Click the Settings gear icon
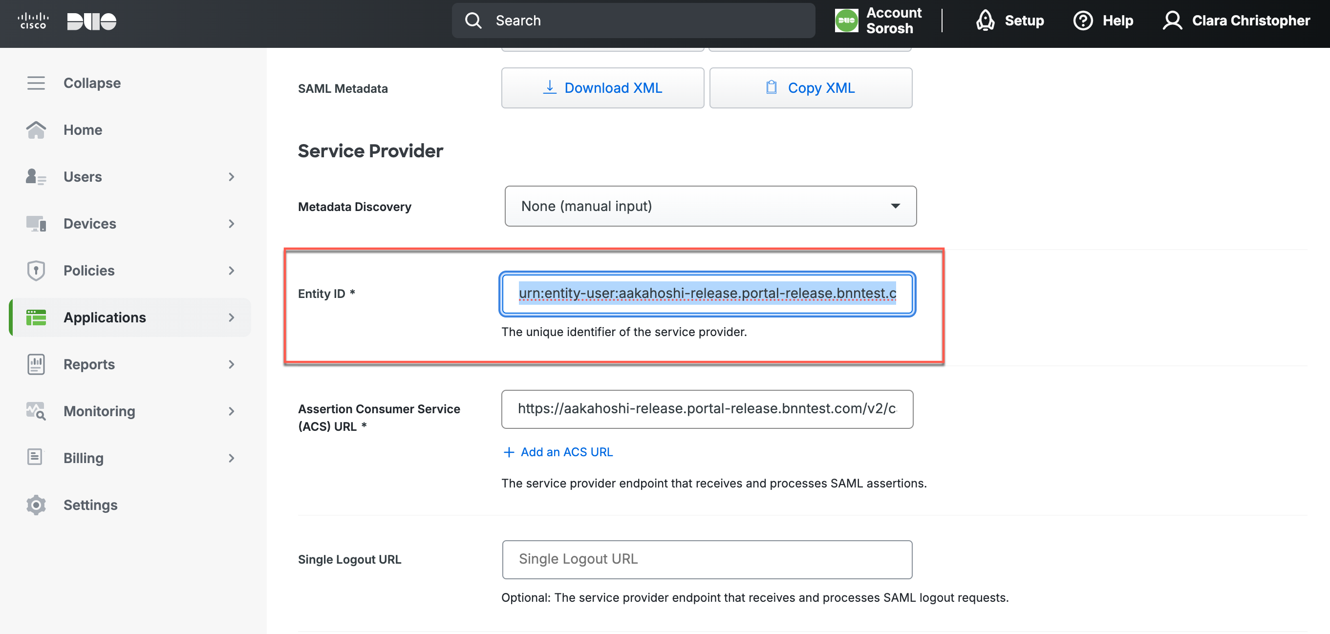1330x634 pixels. coord(36,505)
